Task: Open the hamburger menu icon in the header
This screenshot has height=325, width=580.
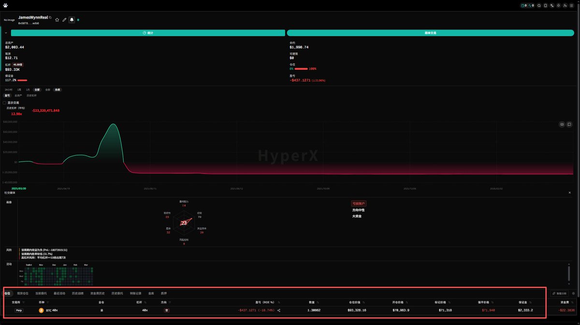Action: pos(572,5)
